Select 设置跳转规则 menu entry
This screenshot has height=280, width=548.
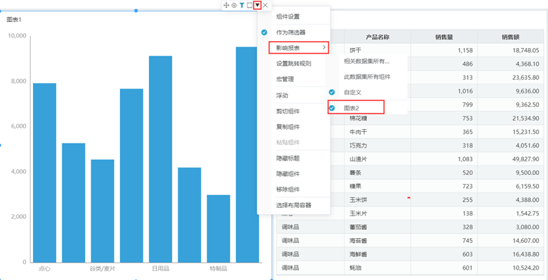(294, 64)
